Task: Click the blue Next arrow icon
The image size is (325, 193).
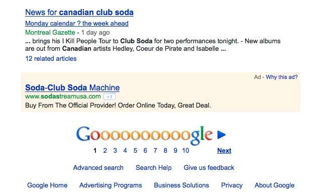Action: pos(222,135)
